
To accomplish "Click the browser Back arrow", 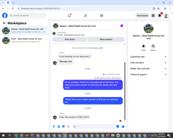I will [x=3, y=9].
